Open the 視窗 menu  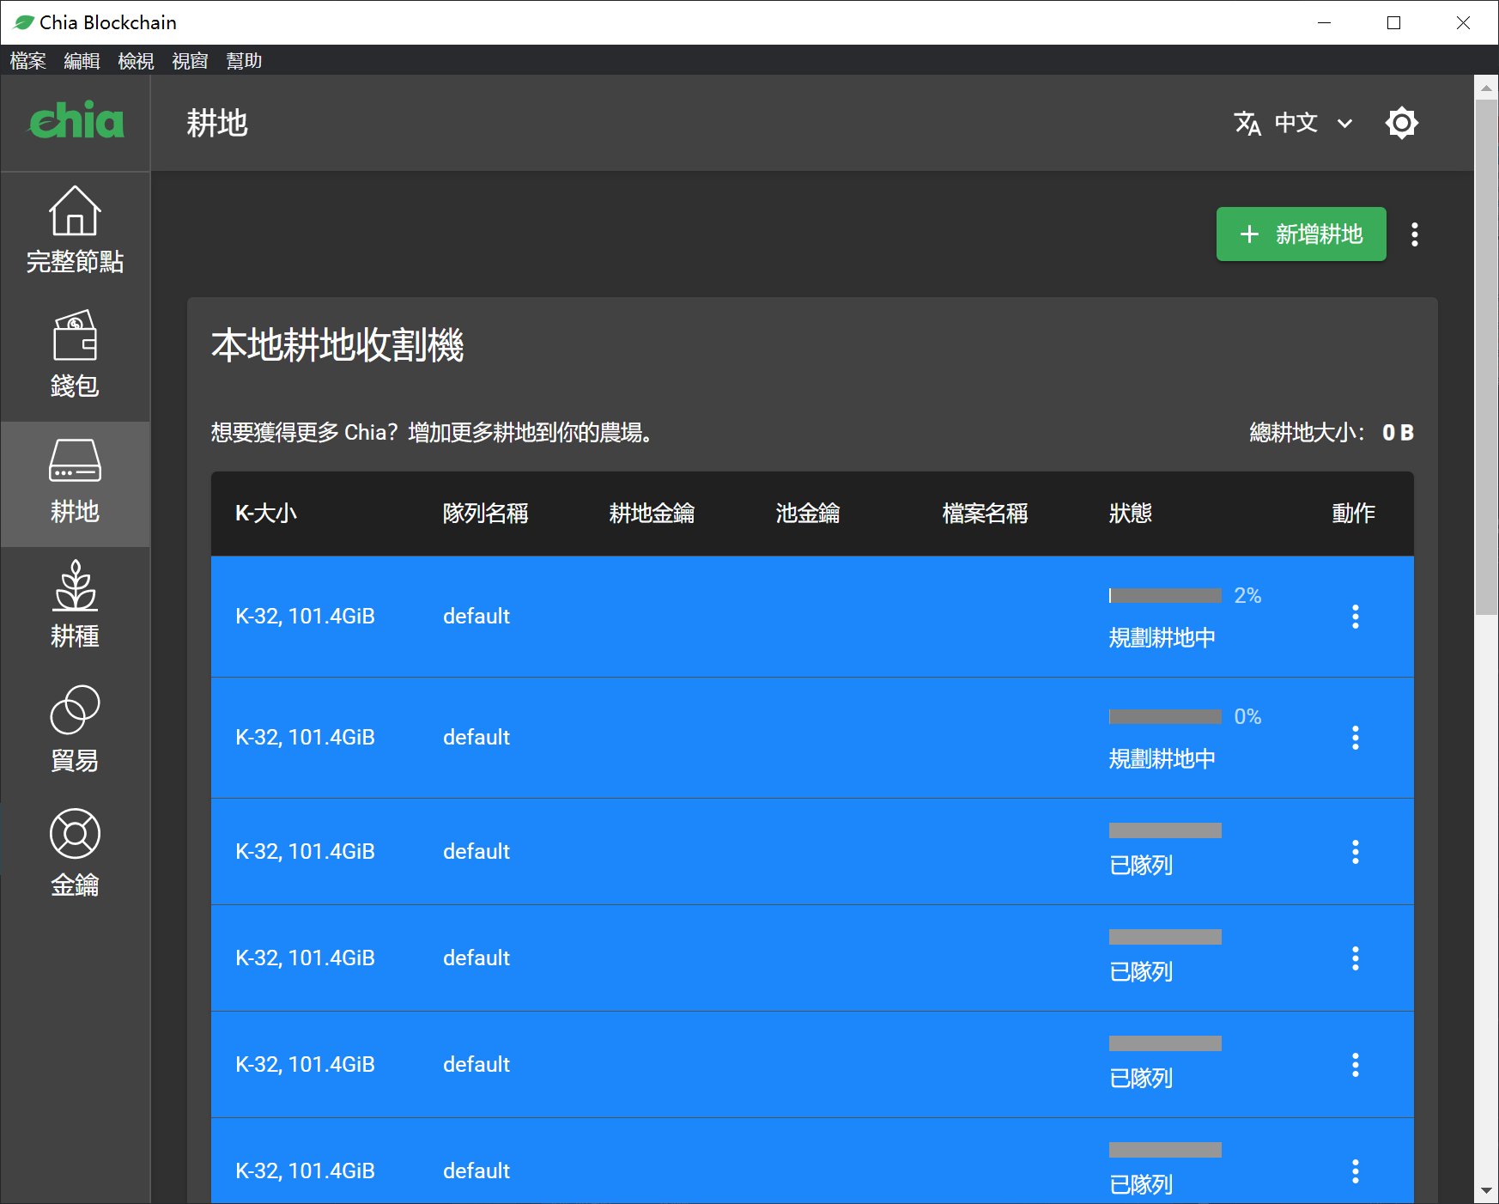(x=190, y=61)
